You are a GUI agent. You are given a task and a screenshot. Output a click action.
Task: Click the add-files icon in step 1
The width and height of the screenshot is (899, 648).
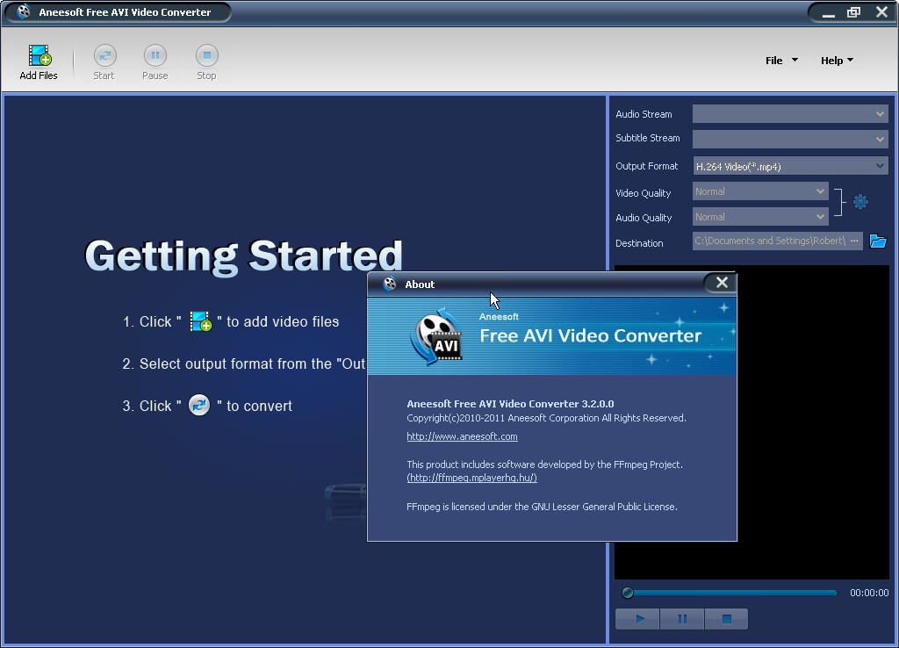(x=201, y=321)
